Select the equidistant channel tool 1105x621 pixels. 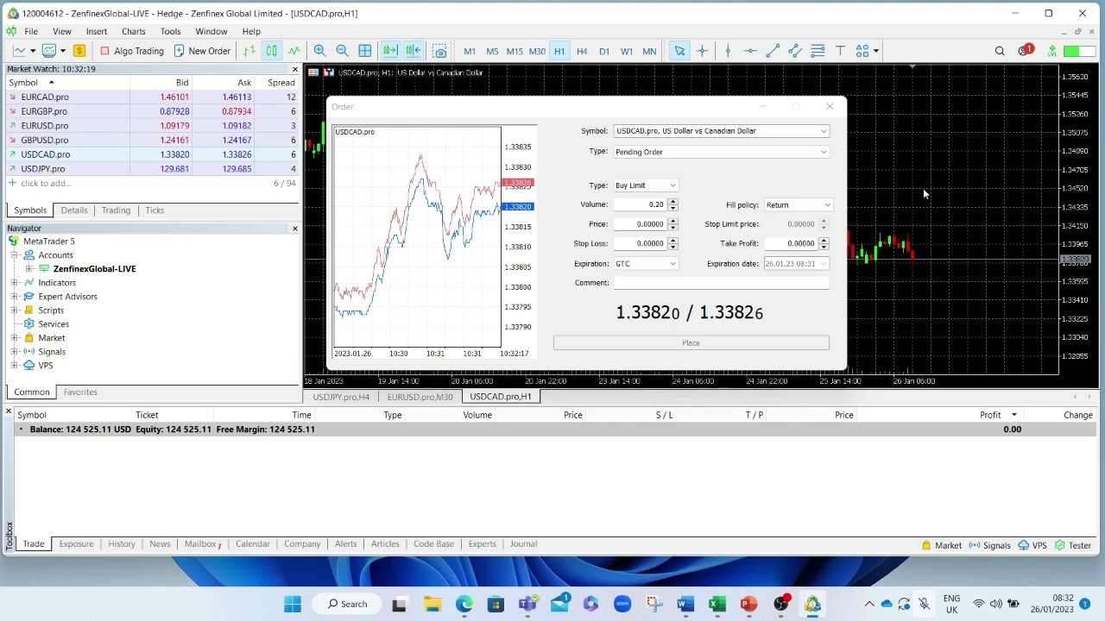coord(795,51)
